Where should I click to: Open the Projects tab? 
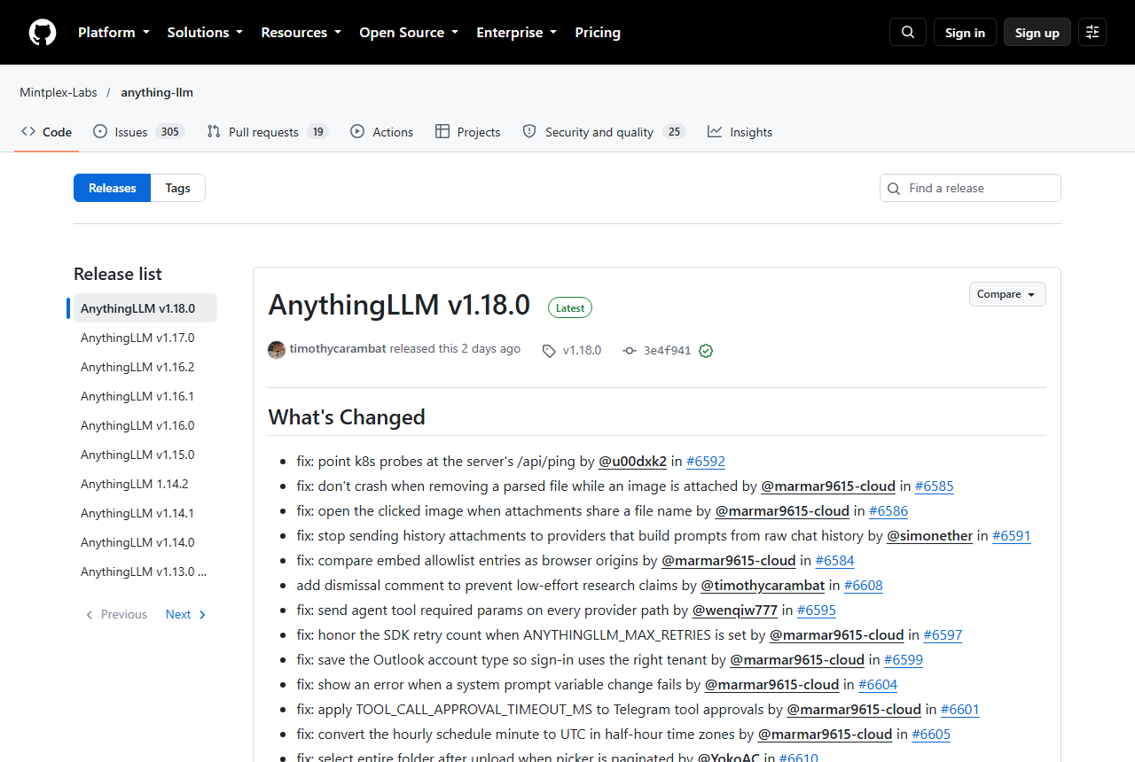(468, 132)
